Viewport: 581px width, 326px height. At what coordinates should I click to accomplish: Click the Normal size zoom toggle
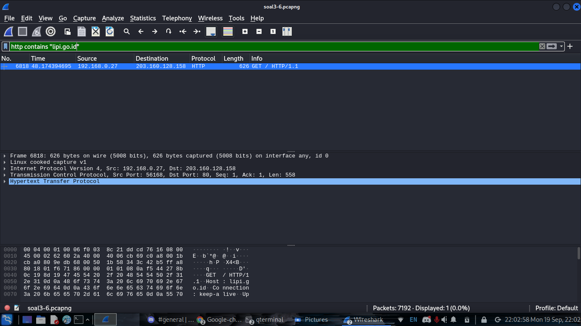click(273, 31)
